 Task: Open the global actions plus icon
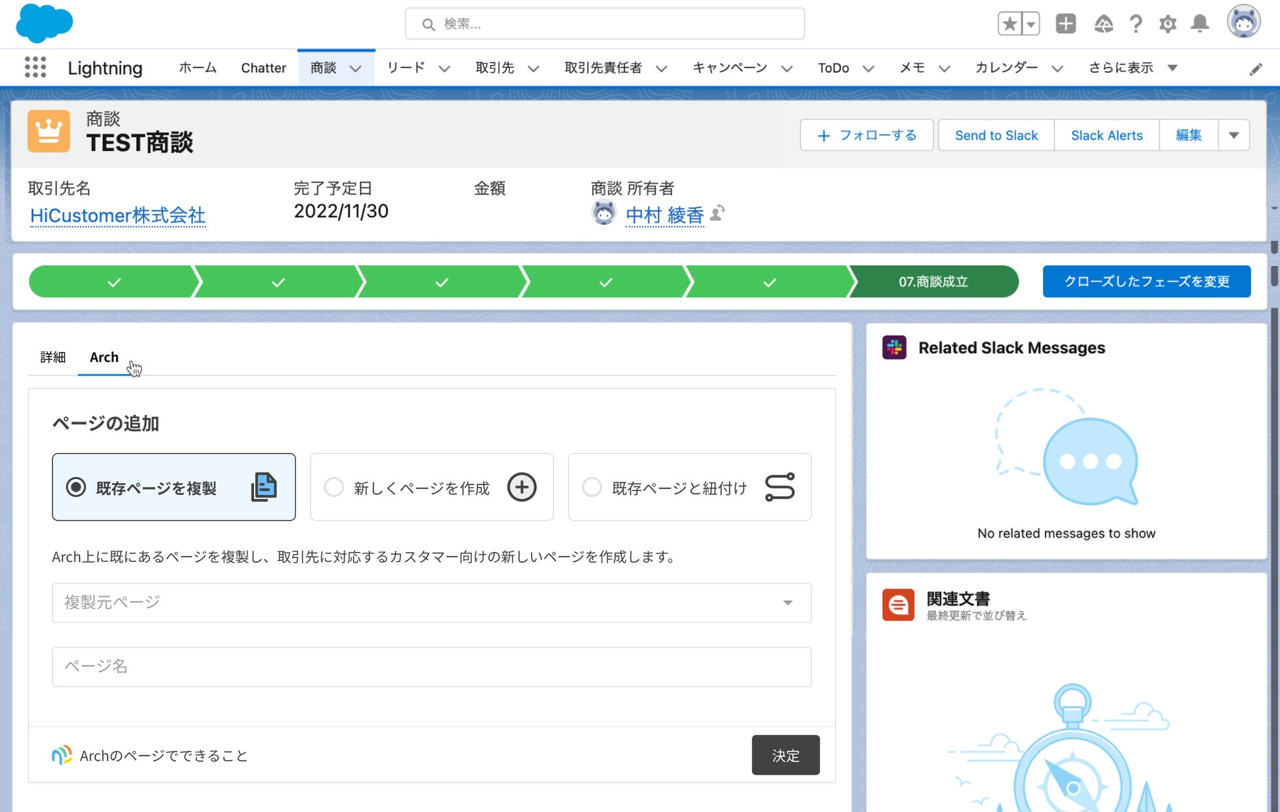click(1065, 24)
